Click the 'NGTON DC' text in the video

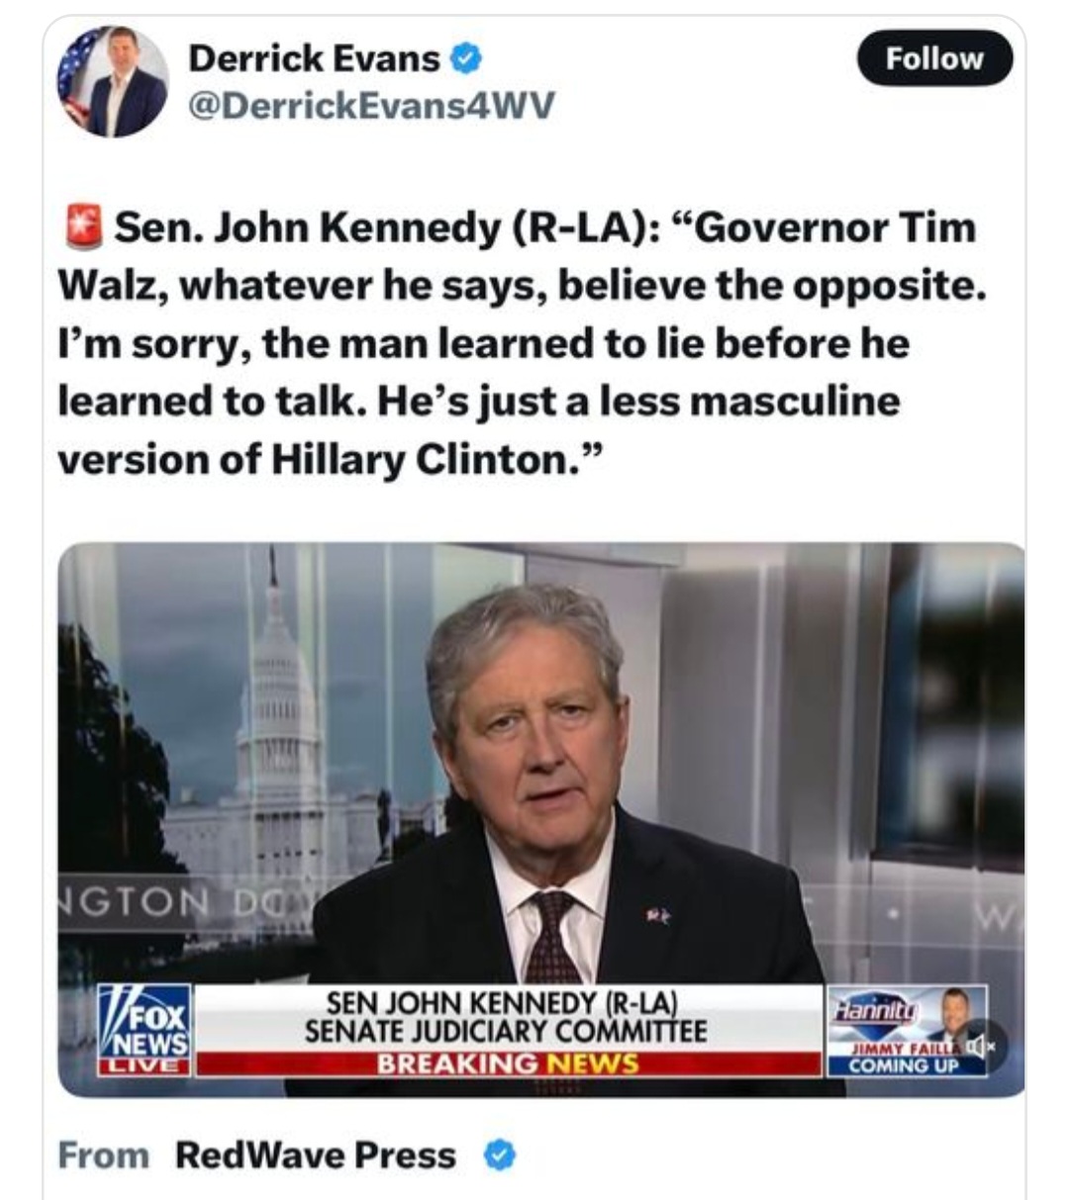pos(160,901)
